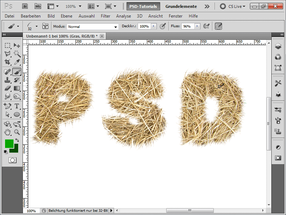Open the Clone Source panel icon

[x=278, y=131]
